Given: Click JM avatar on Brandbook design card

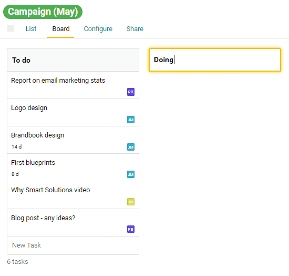Looking at the screenshot, I should point(131,147).
